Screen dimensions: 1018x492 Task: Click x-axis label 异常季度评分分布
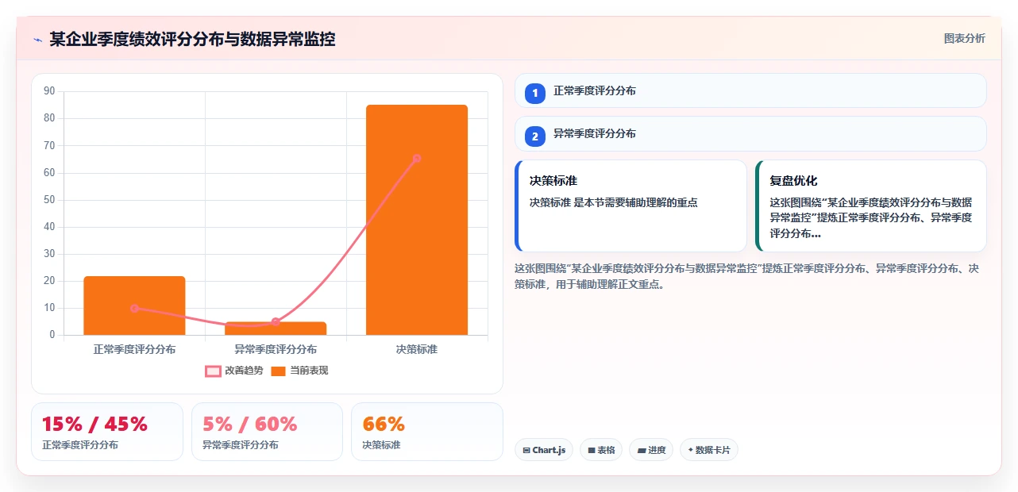click(x=276, y=349)
